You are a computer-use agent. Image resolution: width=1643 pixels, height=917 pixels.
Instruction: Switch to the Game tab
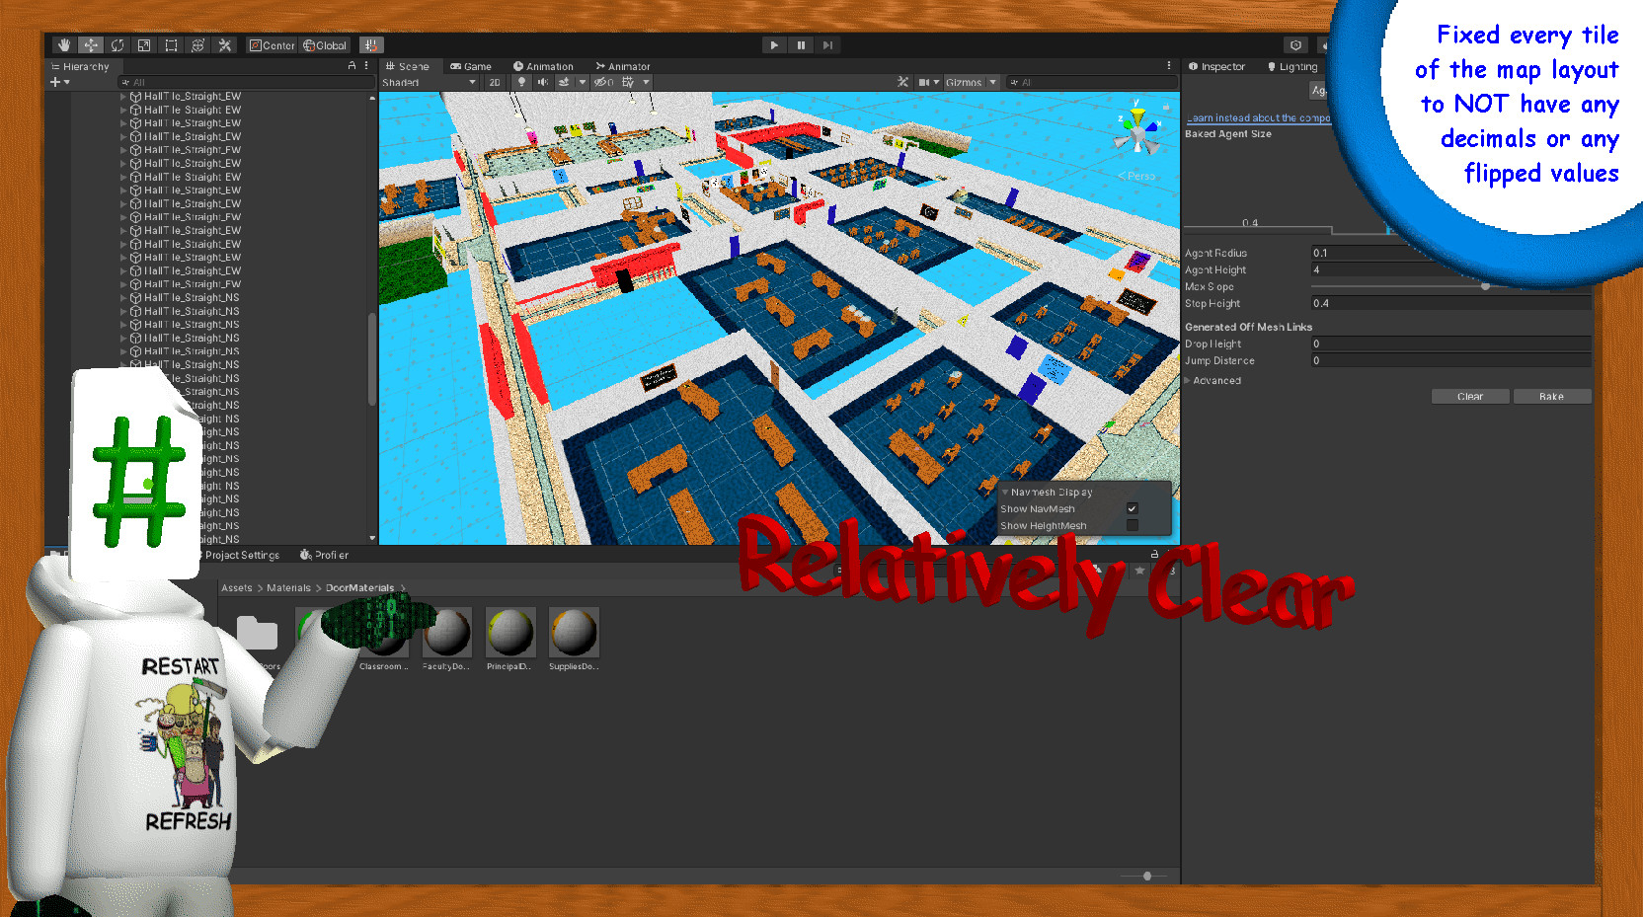471,66
